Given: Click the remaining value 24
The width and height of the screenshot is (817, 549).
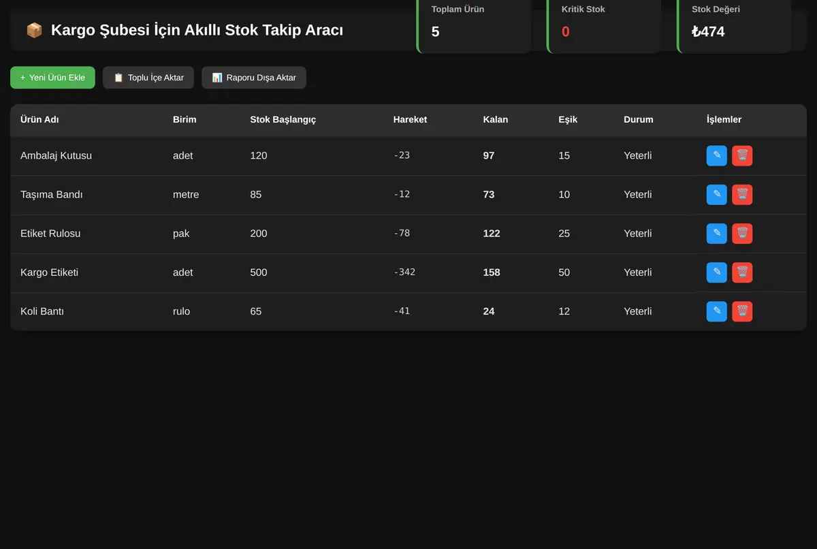Looking at the screenshot, I should (489, 311).
